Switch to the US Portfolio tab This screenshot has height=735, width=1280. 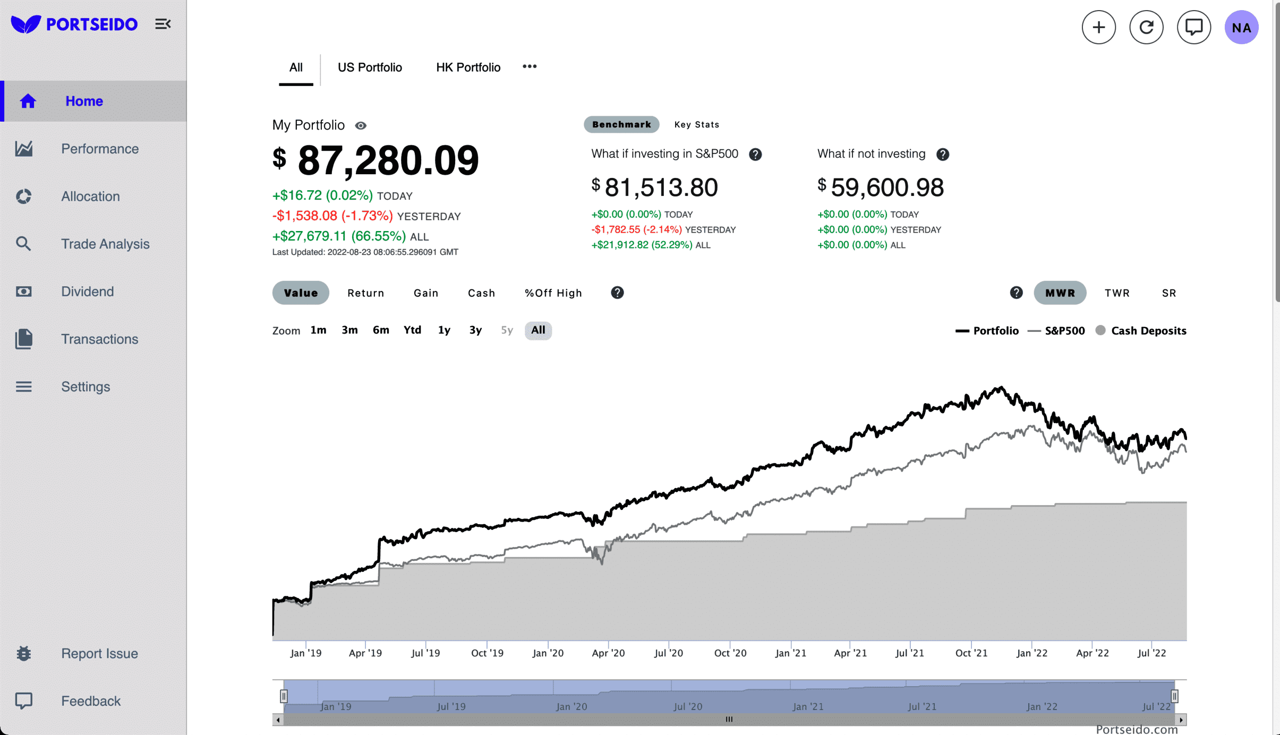coord(370,67)
